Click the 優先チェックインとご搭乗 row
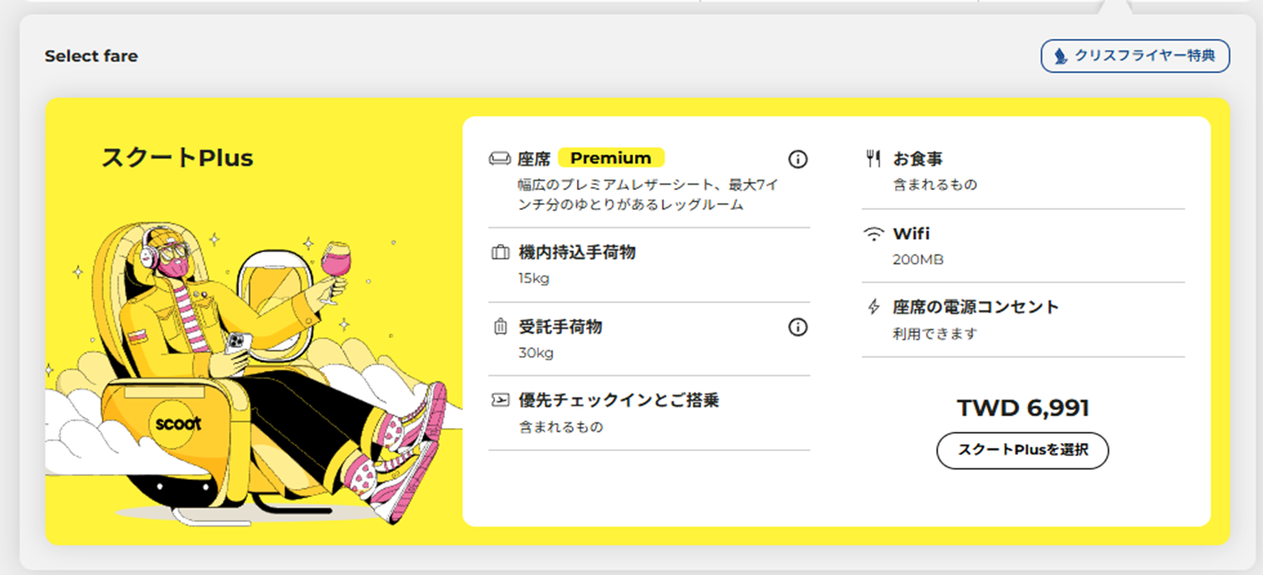The height and width of the screenshot is (575, 1263). tap(649, 413)
